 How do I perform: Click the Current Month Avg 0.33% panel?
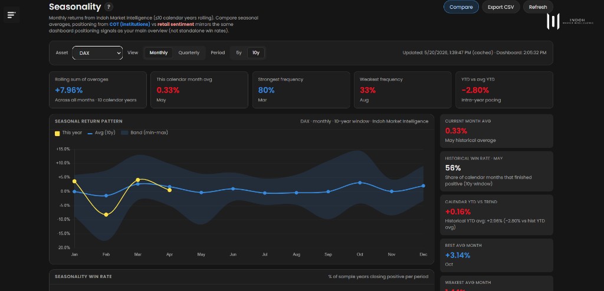click(497, 131)
